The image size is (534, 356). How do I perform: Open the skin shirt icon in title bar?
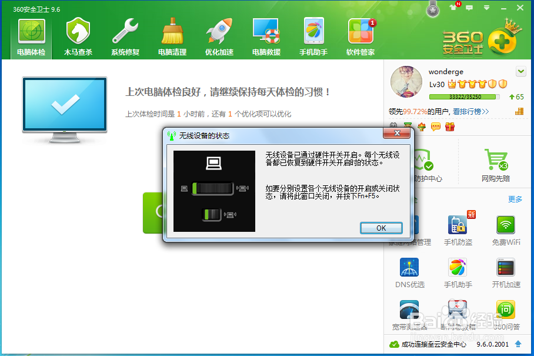[453, 7]
